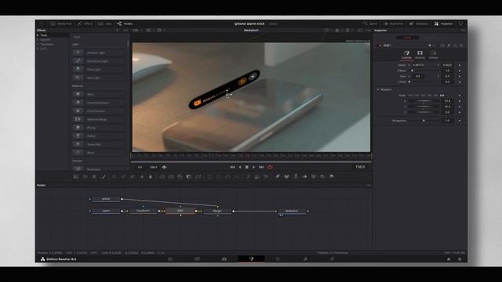Open the DVE1 Masking tab
502x282 pixels.
click(x=420, y=55)
